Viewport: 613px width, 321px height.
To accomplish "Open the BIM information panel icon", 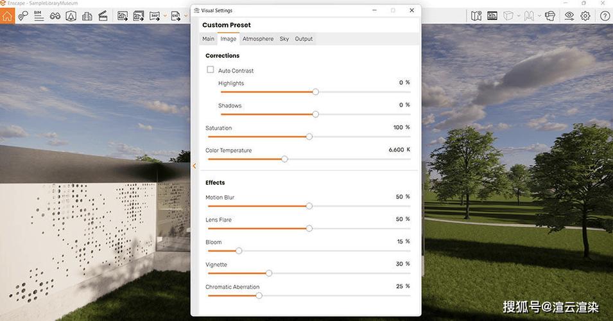I will [x=39, y=15].
